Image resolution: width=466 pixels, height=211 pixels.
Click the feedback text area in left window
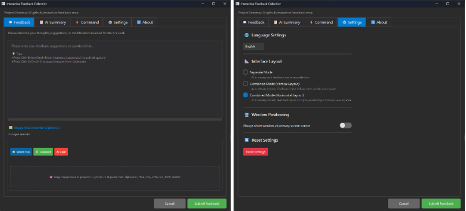pos(114,79)
